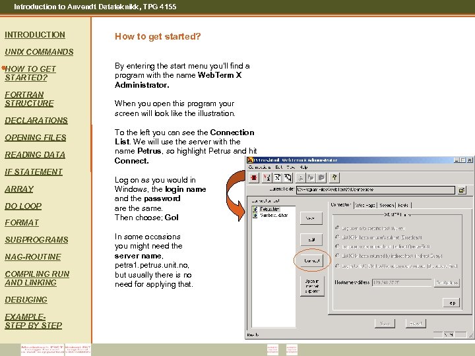Select the third XDMCP radio option (Indirect Query-First)

pos(337,247)
